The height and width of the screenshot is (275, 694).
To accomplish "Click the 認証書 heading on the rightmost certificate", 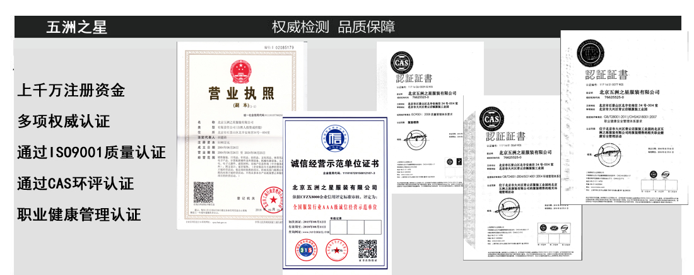I will 606,74.
